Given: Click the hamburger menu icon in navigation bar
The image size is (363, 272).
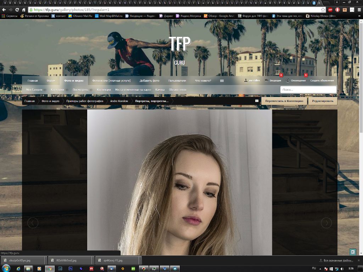Looking at the screenshot, I should [x=222, y=81].
